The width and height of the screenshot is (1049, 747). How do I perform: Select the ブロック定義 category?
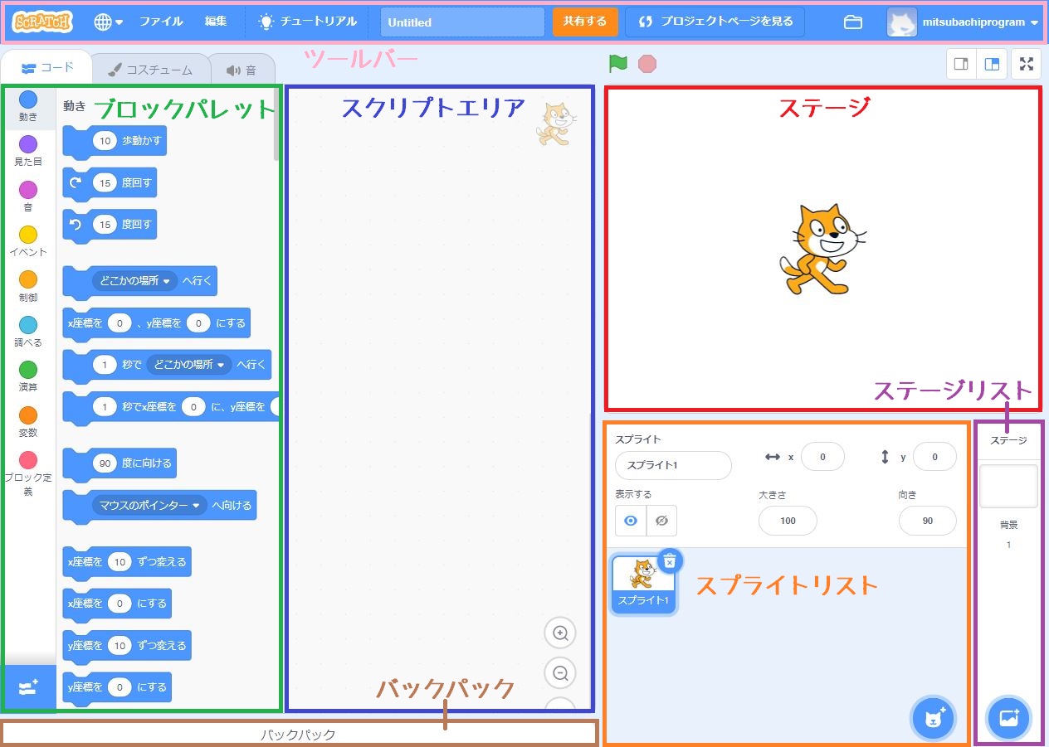pyautogui.click(x=28, y=474)
